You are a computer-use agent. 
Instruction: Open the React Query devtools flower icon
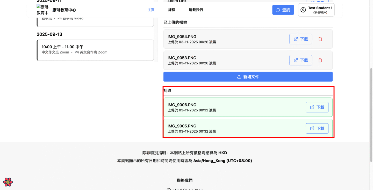coord(8,182)
